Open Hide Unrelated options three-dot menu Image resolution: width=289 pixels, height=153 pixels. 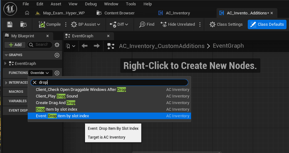coord(200,24)
